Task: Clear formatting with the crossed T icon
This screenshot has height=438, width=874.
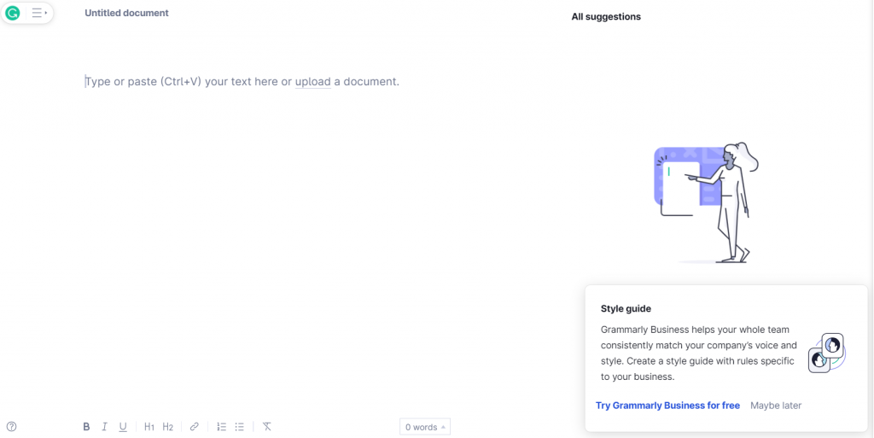Action: click(267, 427)
